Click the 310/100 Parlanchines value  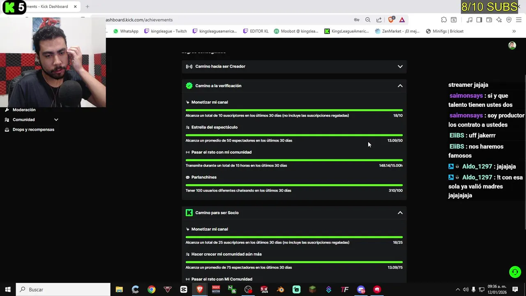click(x=396, y=191)
